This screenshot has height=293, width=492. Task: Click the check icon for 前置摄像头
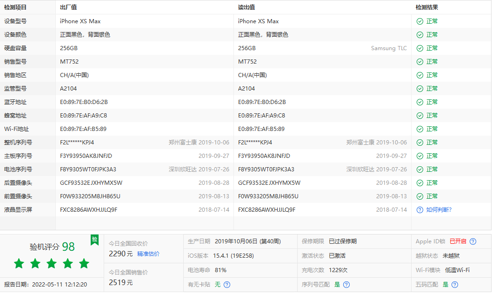click(419, 196)
